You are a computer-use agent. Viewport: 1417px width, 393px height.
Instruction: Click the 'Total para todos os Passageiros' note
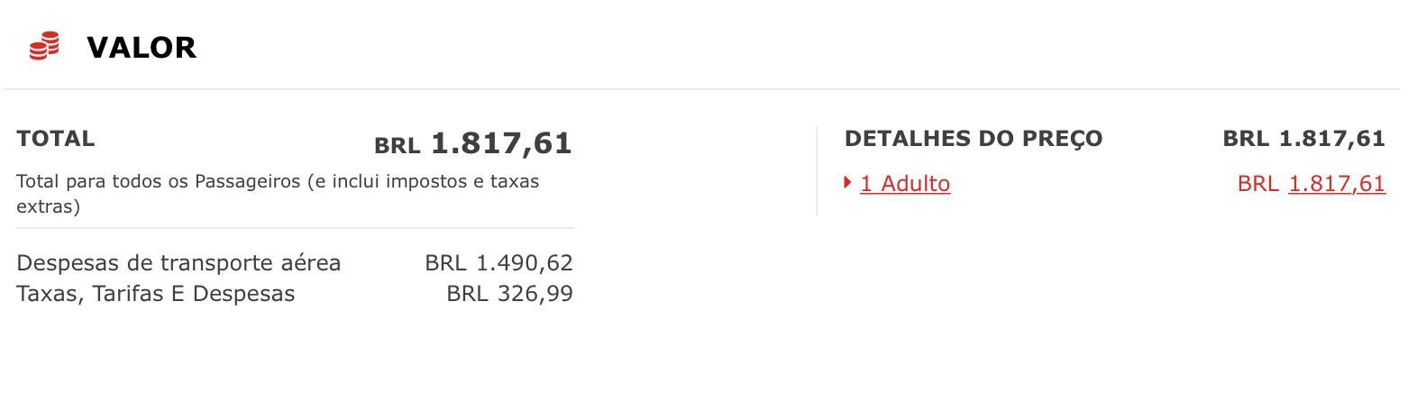click(278, 194)
